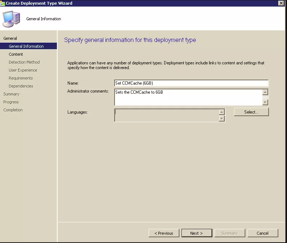The height and width of the screenshot is (243, 287).
Task: Open the User Experience step
Action: 23,70
